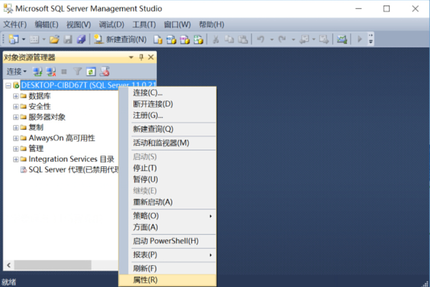430x287 pixels.
Task: Open the 策略(O) submenu
Action: [x=168, y=216]
